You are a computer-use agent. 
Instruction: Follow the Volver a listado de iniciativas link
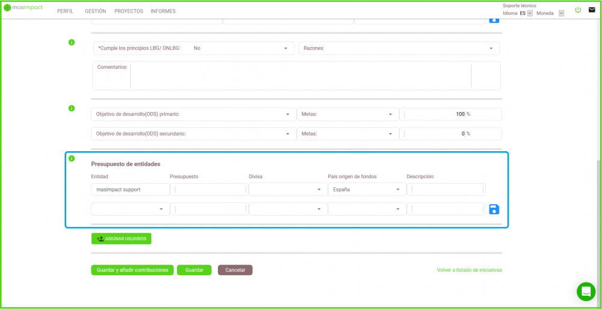(469, 270)
